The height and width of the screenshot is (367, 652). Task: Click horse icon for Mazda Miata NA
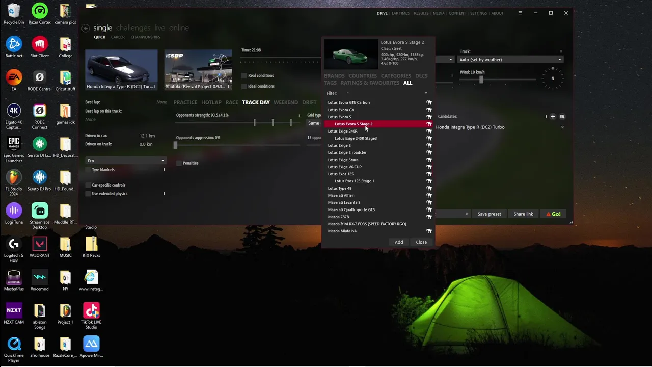429,231
